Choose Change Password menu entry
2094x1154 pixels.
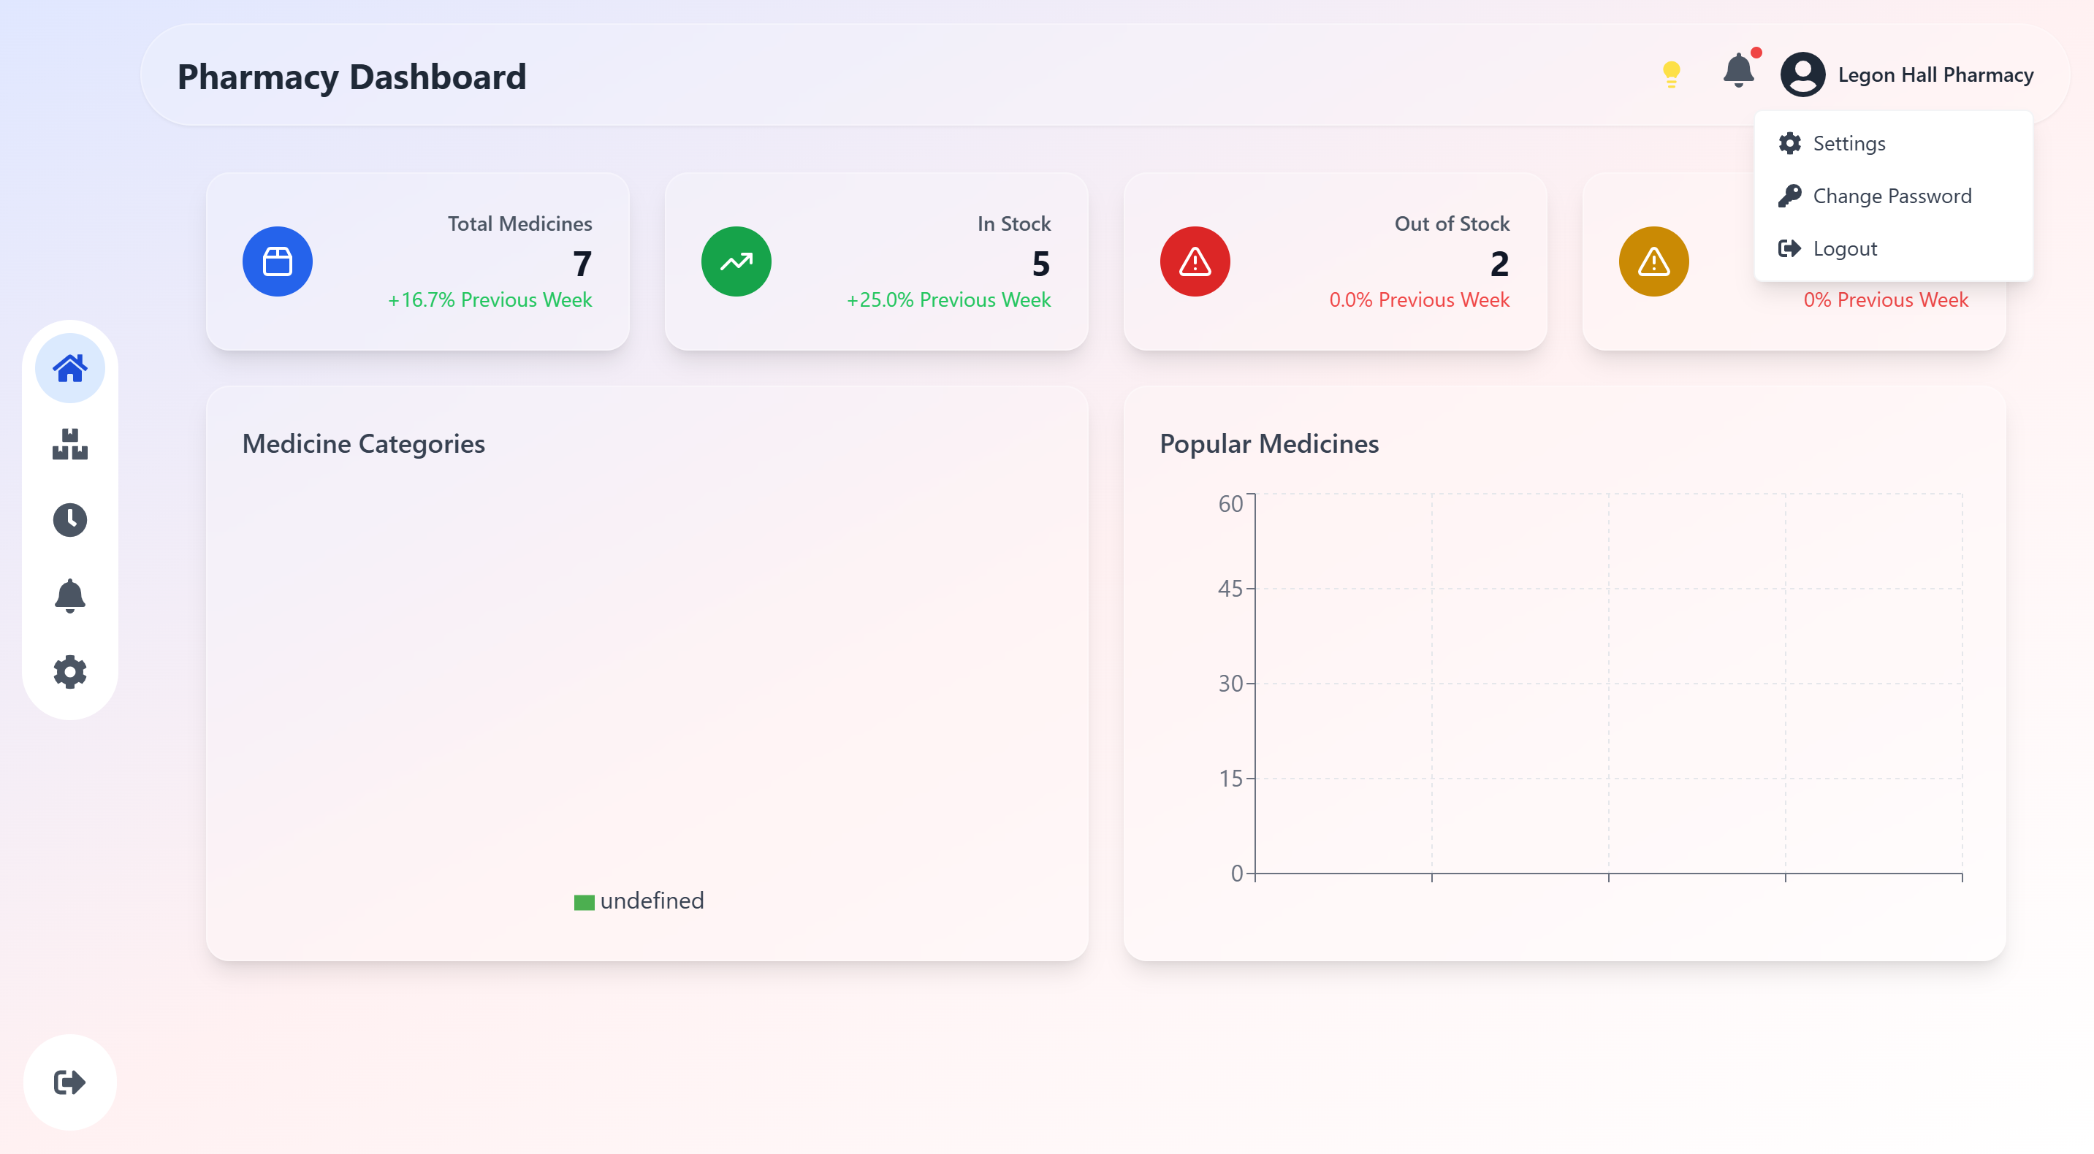tap(1892, 196)
